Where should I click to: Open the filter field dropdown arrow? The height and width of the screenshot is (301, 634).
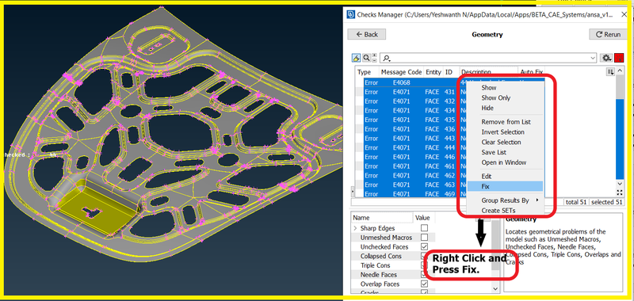(x=593, y=58)
